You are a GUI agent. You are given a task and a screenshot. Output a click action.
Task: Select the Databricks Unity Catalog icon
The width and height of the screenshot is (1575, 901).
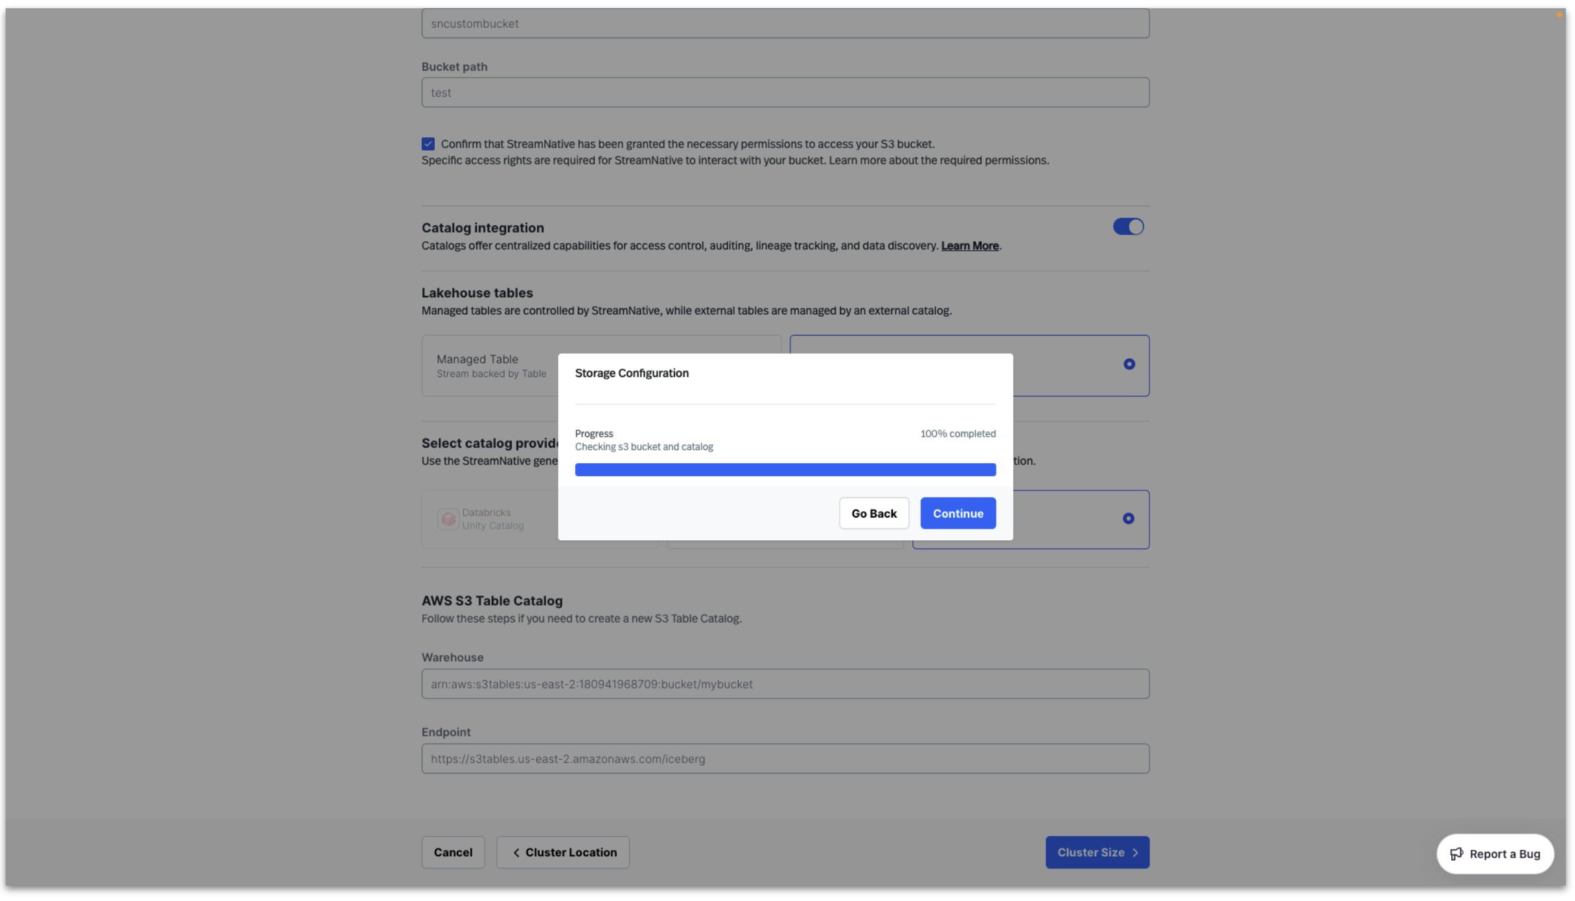pyautogui.click(x=447, y=518)
